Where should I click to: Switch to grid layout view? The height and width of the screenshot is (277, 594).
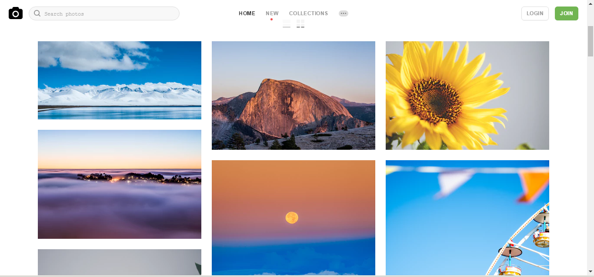300,23
